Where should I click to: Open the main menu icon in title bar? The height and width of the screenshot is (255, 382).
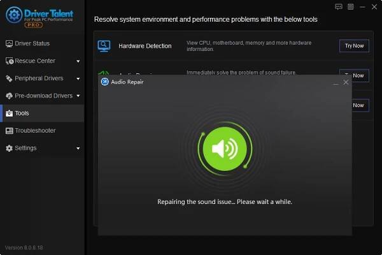(x=350, y=6)
